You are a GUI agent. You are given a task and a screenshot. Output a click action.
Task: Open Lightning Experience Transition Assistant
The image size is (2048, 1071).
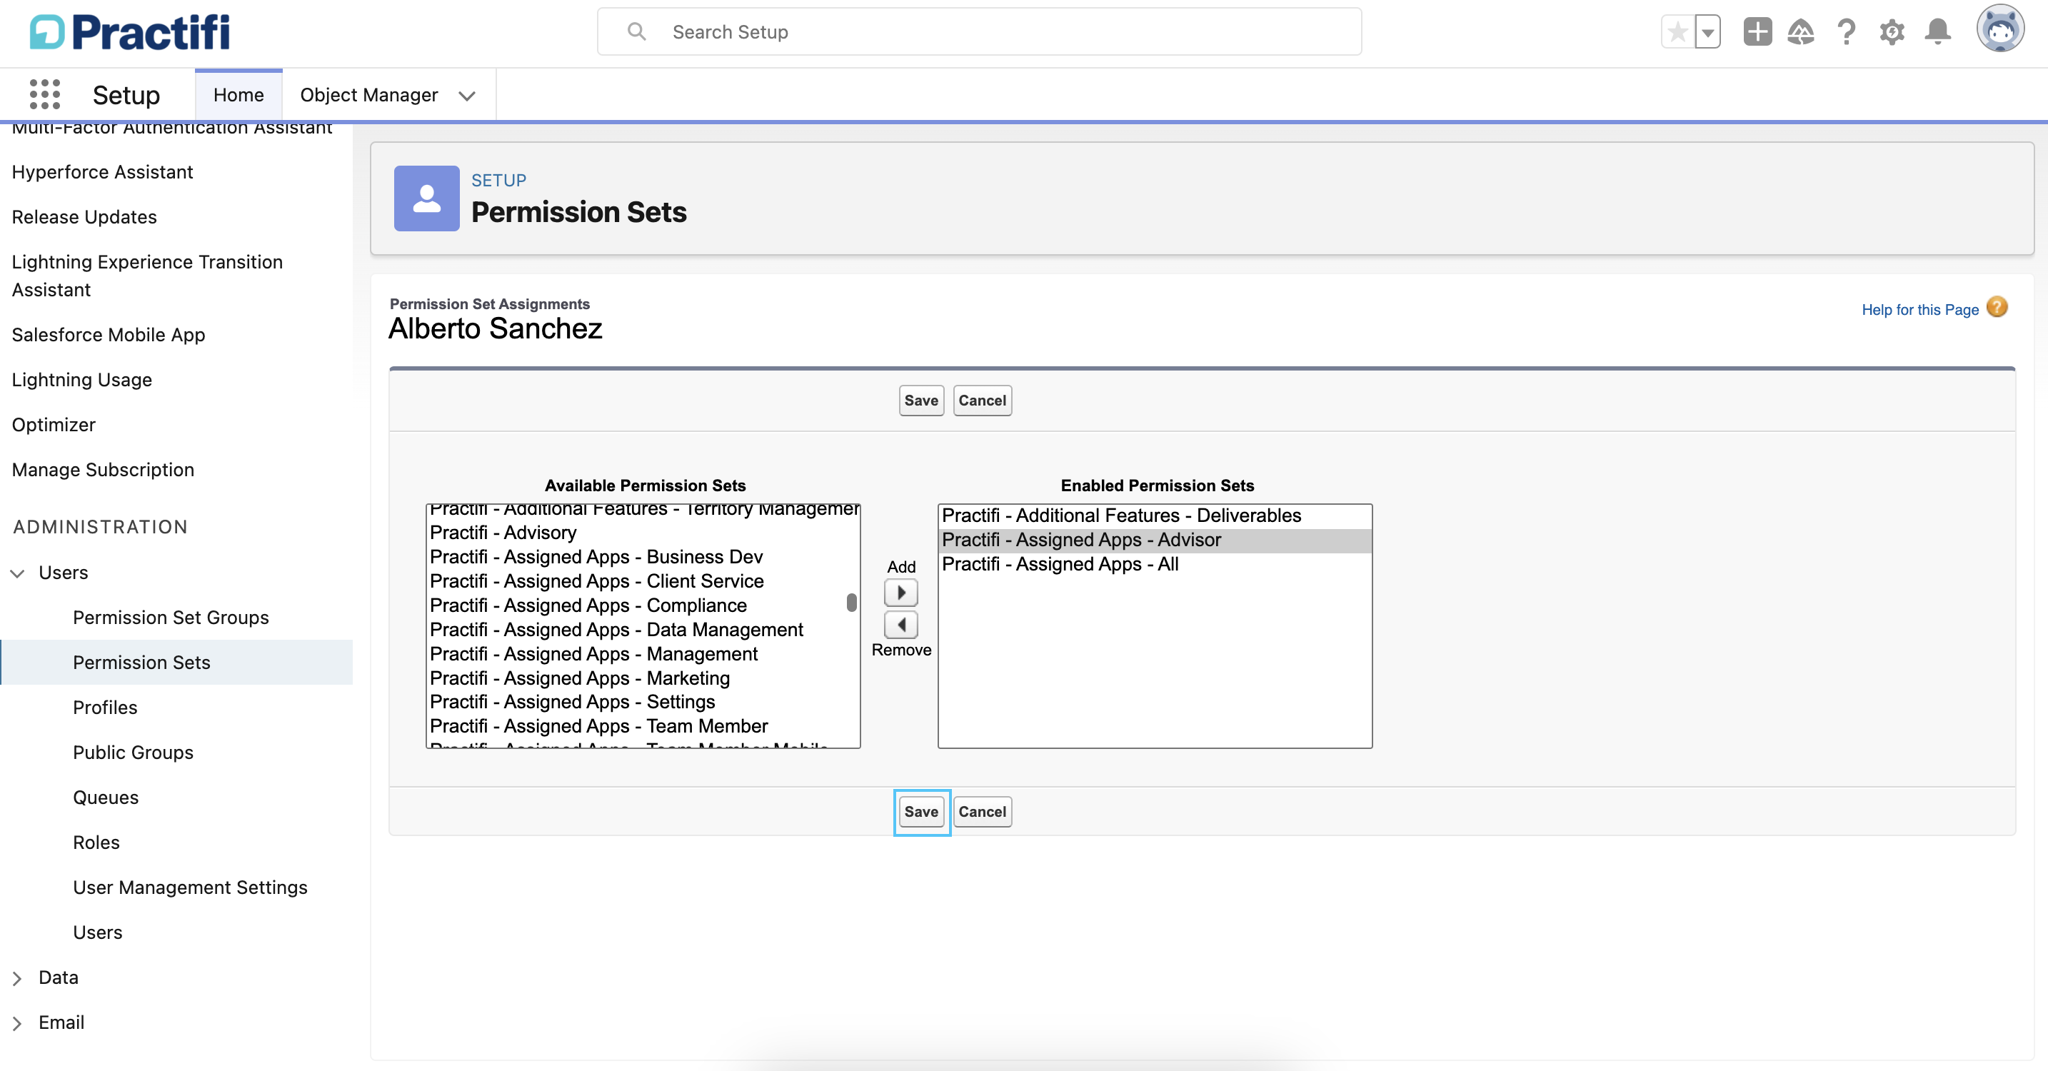[147, 275]
